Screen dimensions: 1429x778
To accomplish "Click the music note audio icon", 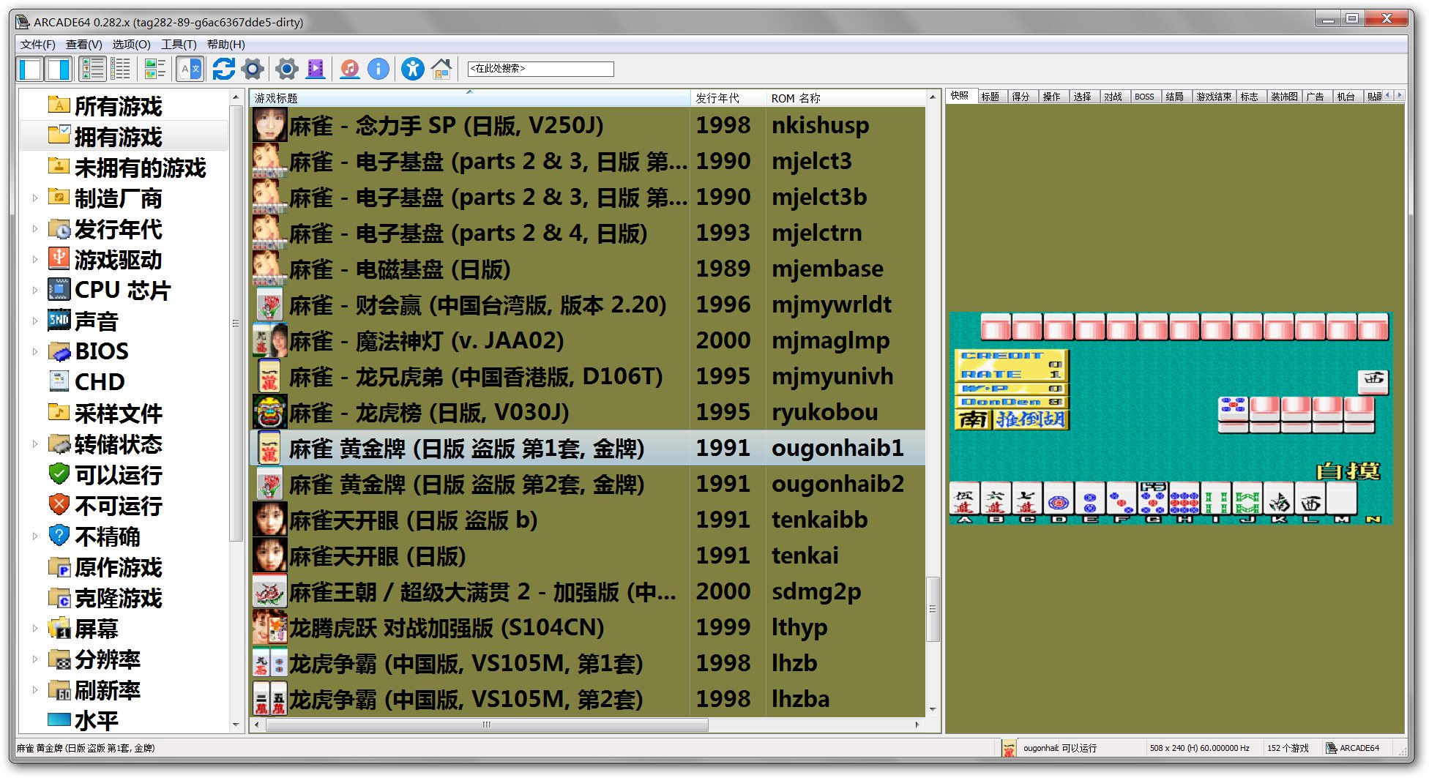I will 350,69.
